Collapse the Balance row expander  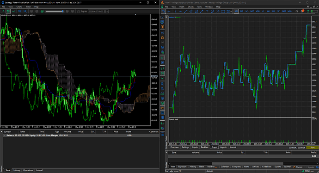(5, 136)
